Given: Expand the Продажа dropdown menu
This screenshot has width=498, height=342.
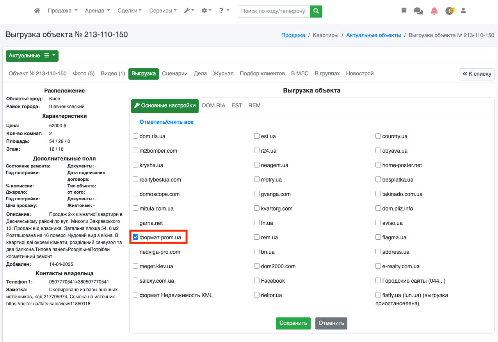Looking at the screenshot, I should (x=62, y=11).
